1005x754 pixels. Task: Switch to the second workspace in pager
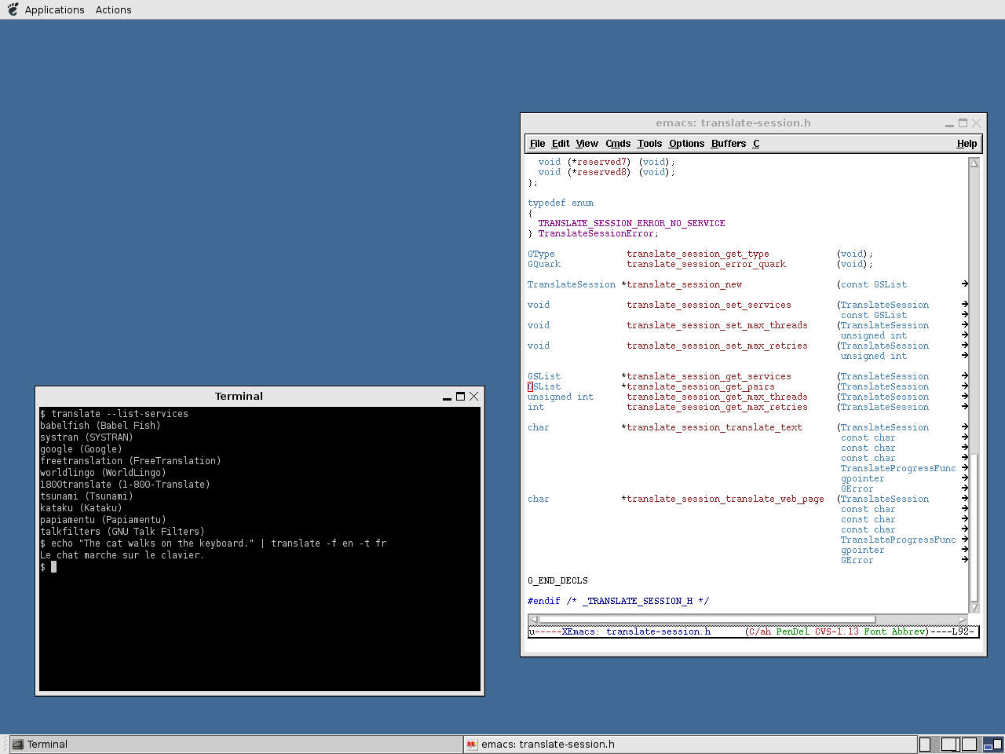tap(949, 745)
